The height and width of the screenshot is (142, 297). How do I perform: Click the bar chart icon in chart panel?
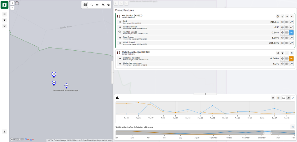117,98
